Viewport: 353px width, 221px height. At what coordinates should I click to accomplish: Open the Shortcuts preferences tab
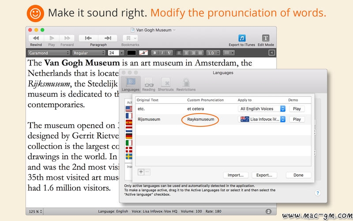click(166, 84)
